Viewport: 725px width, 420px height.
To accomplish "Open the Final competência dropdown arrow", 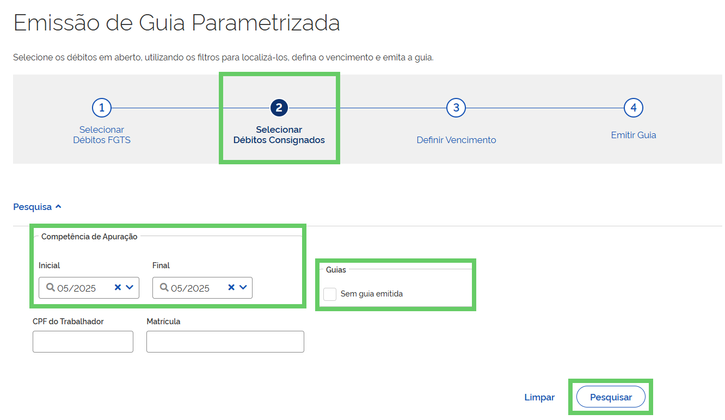I will click(x=243, y=288).
